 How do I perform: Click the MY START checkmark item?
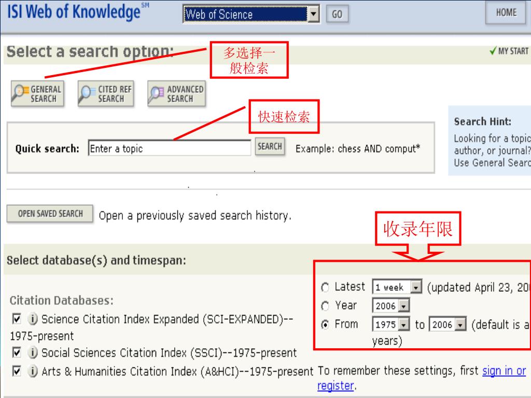509,51
